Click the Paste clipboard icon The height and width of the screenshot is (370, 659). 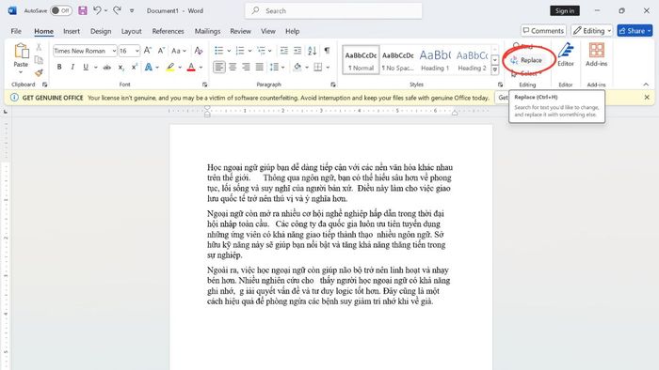[21, 51]
